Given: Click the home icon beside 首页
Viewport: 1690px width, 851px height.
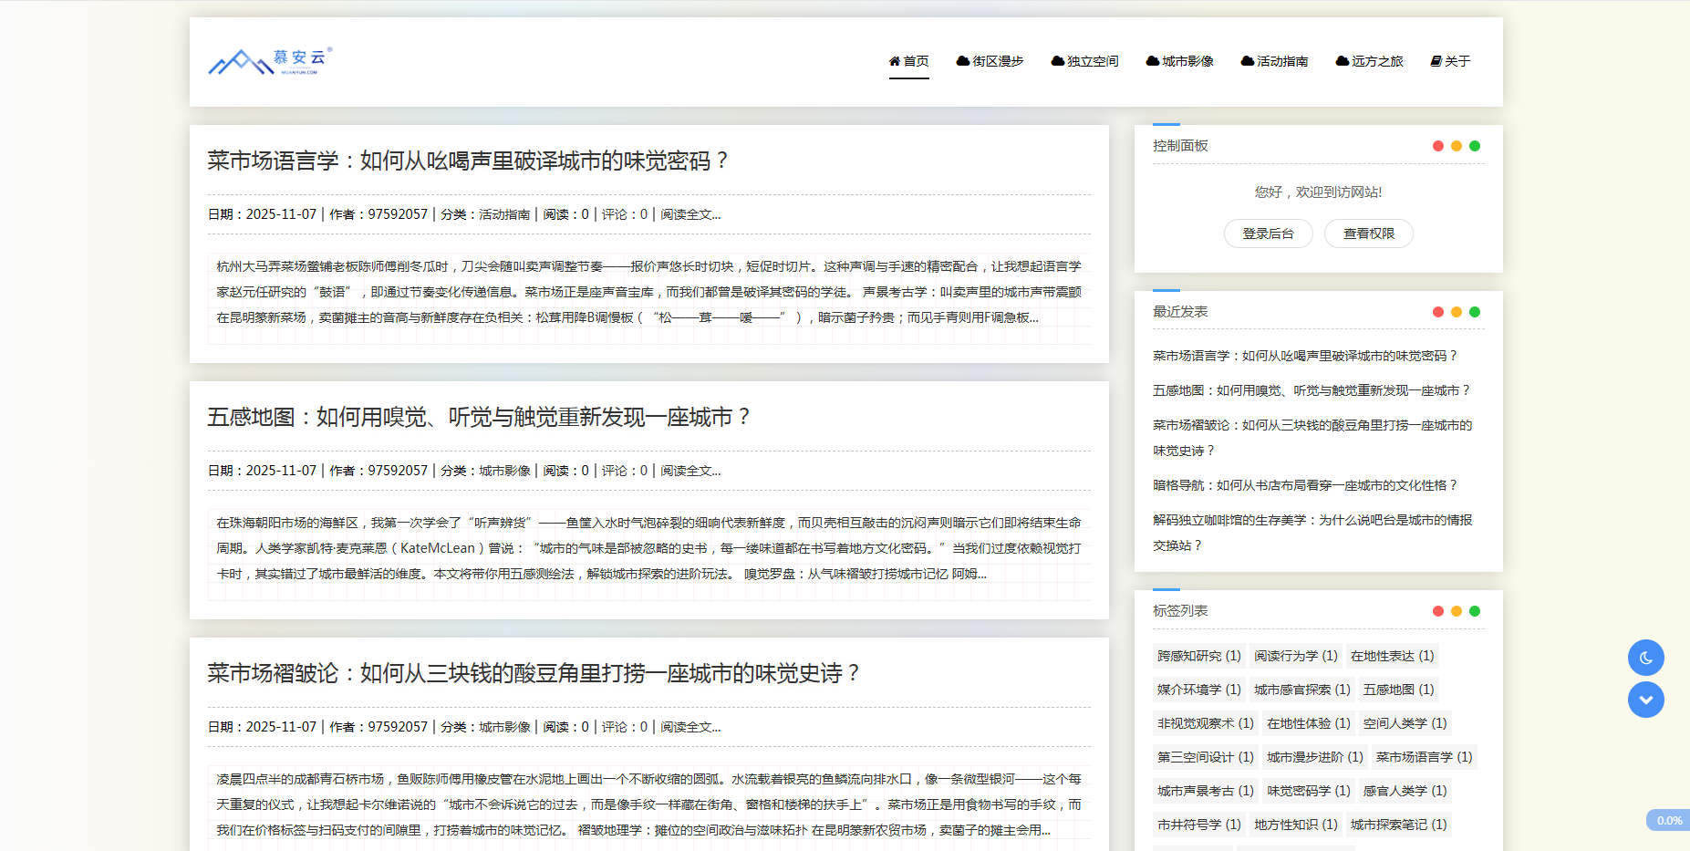Looking at the screenshot, I should coord(895,61).
